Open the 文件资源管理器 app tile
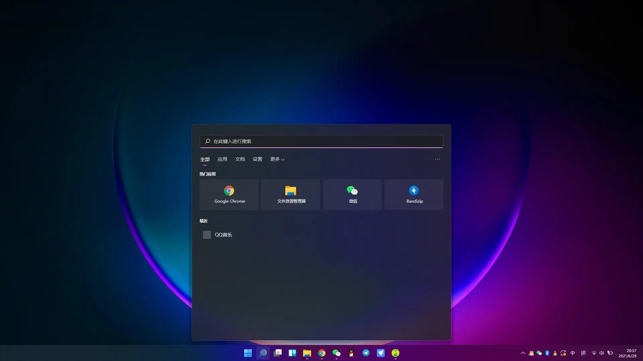 (x=291, y=195)
